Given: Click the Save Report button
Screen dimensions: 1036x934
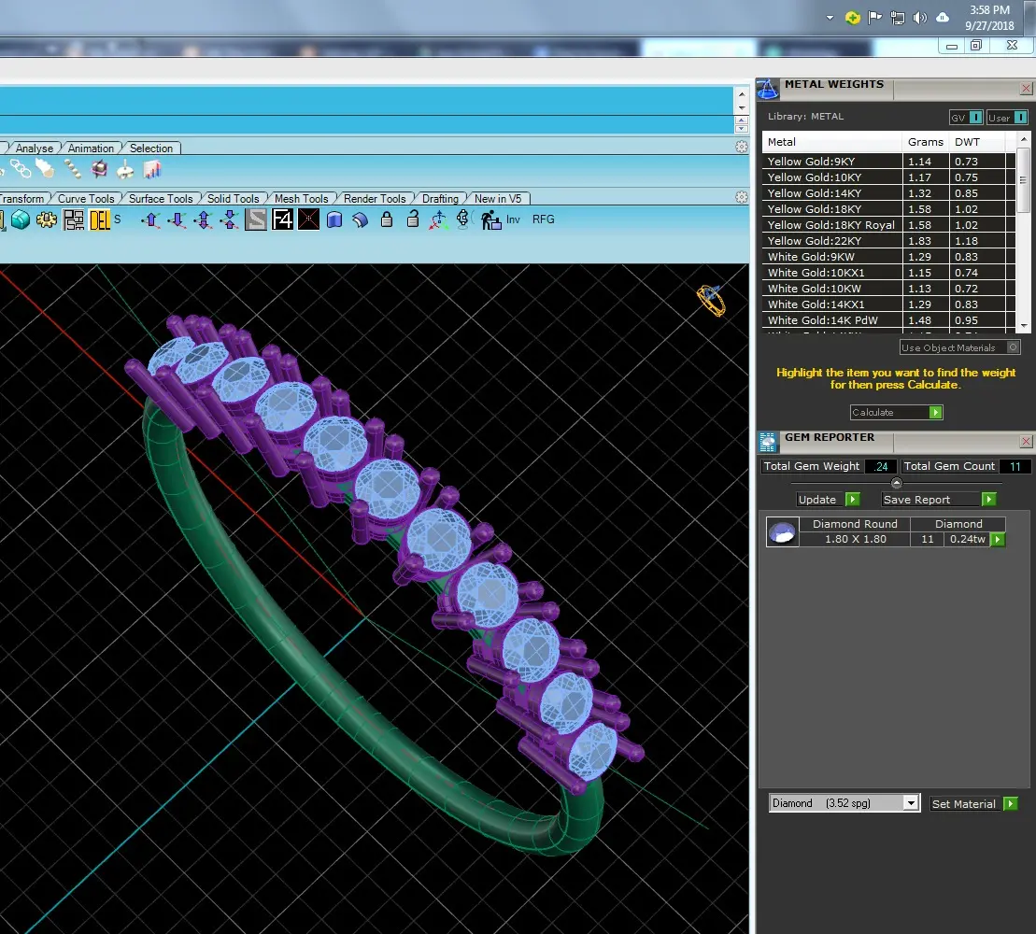Looking at the screenshot, I should point(939,500).
